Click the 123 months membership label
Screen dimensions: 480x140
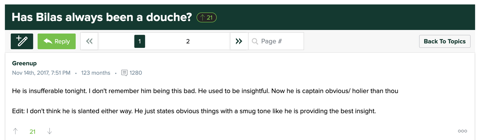96,73
